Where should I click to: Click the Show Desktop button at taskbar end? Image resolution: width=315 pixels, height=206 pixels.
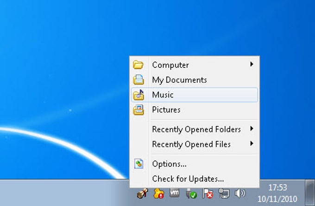point(310,193)
